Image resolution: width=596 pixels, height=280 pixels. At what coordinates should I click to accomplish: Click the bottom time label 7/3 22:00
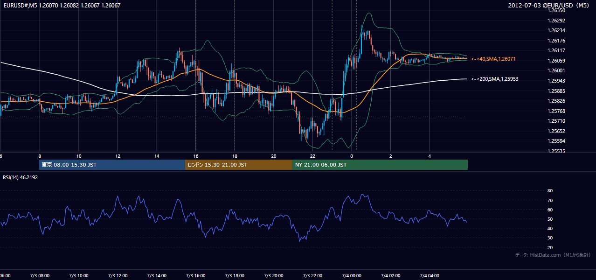point(313,275)
